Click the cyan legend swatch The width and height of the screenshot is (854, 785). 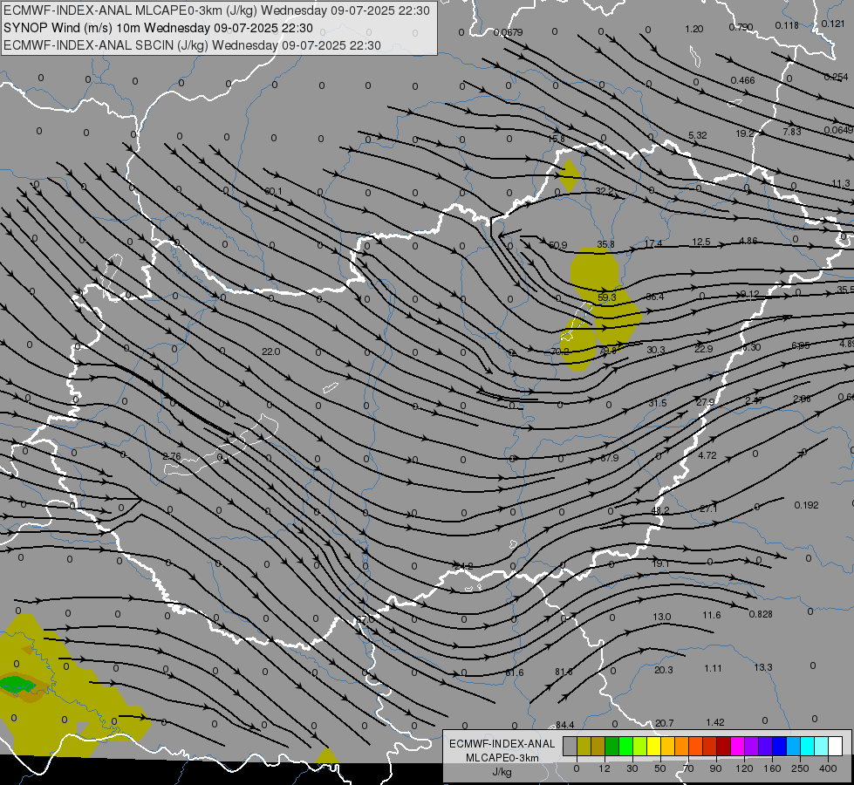click(808, 747)
